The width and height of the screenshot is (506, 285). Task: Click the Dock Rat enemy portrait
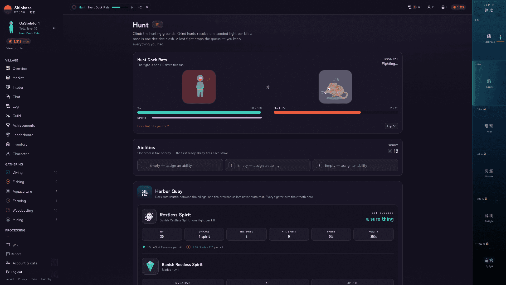point(335,87)
